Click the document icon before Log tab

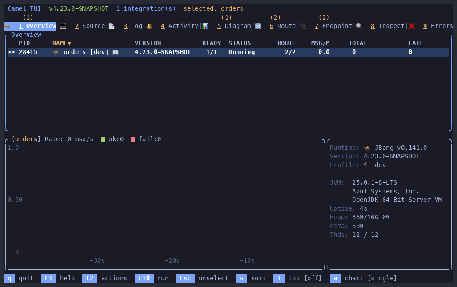tap(112, 26)
